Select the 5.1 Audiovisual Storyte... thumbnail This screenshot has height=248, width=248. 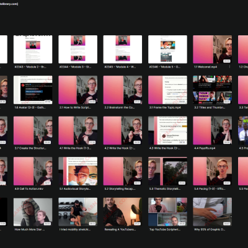(x=78, y=171)
